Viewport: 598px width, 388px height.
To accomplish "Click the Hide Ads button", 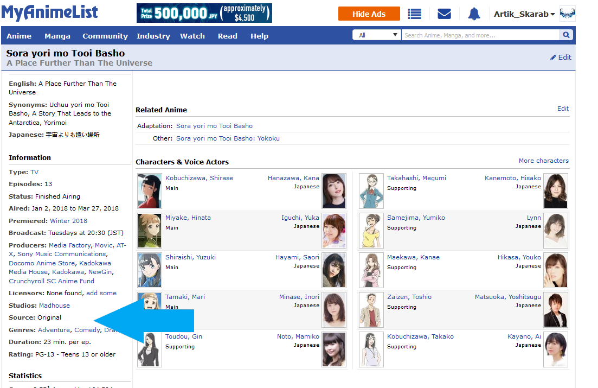I will (x=369, y=14).
